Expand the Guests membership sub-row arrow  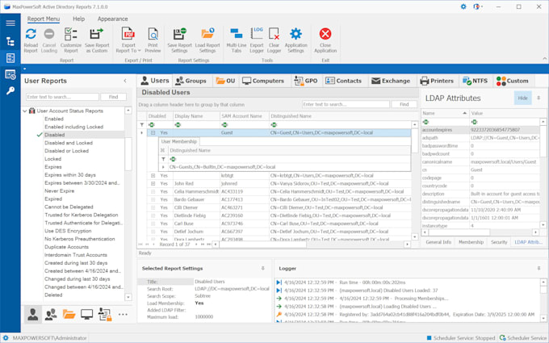pos(163,167)
